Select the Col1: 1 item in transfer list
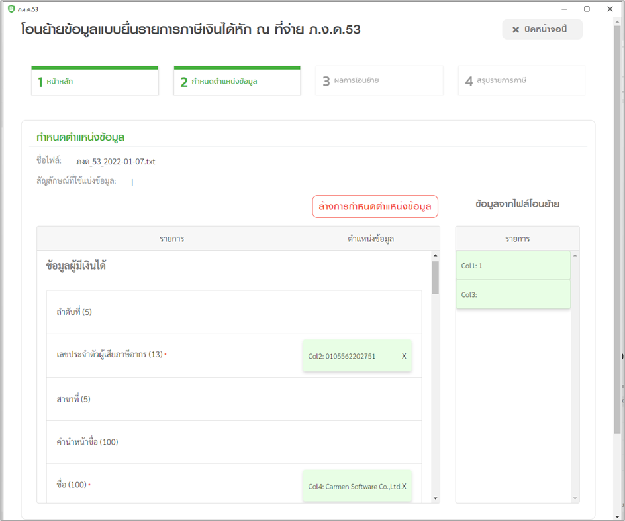Screen dimensions: 625x521 click(x=512, y=266)
